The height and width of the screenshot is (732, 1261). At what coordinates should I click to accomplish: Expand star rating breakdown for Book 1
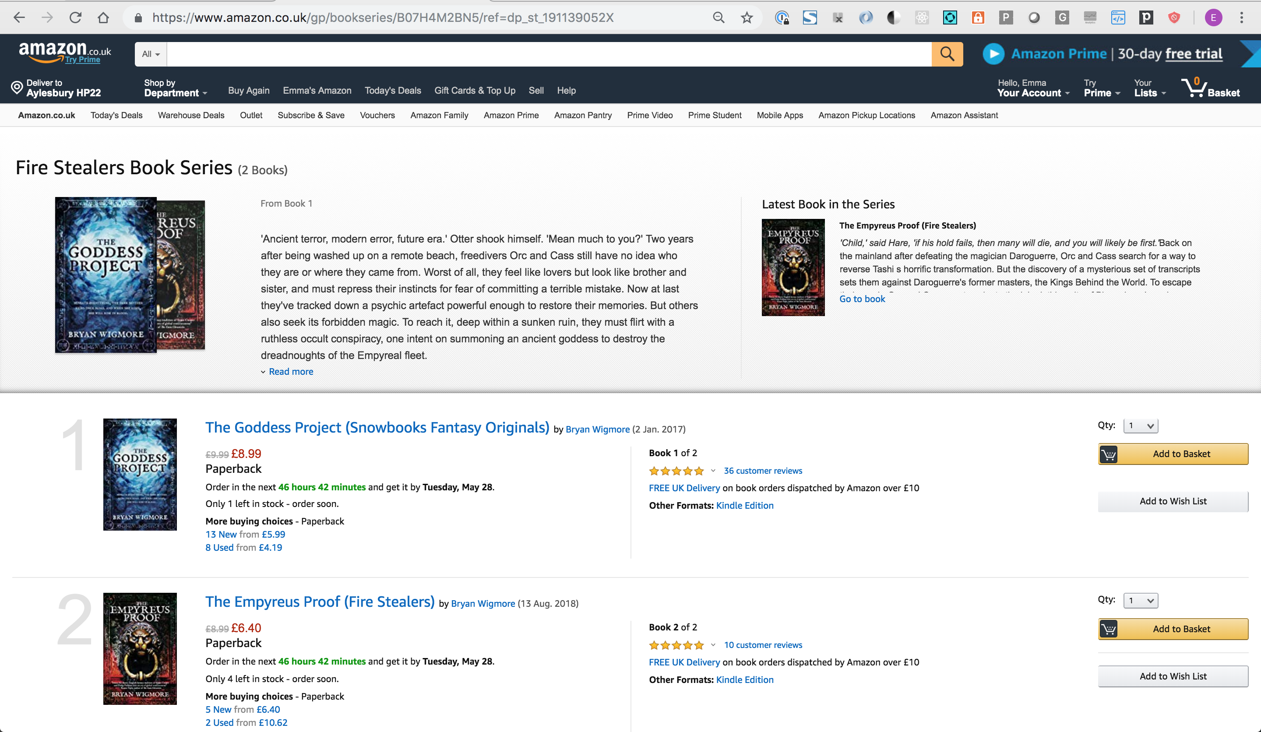pos(712,471)
